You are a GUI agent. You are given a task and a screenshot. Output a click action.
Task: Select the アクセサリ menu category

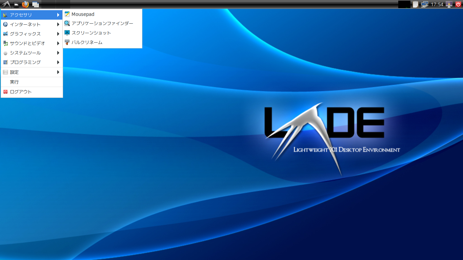pos(32,15)
